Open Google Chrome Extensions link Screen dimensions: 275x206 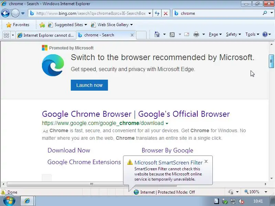coord(84,162)
